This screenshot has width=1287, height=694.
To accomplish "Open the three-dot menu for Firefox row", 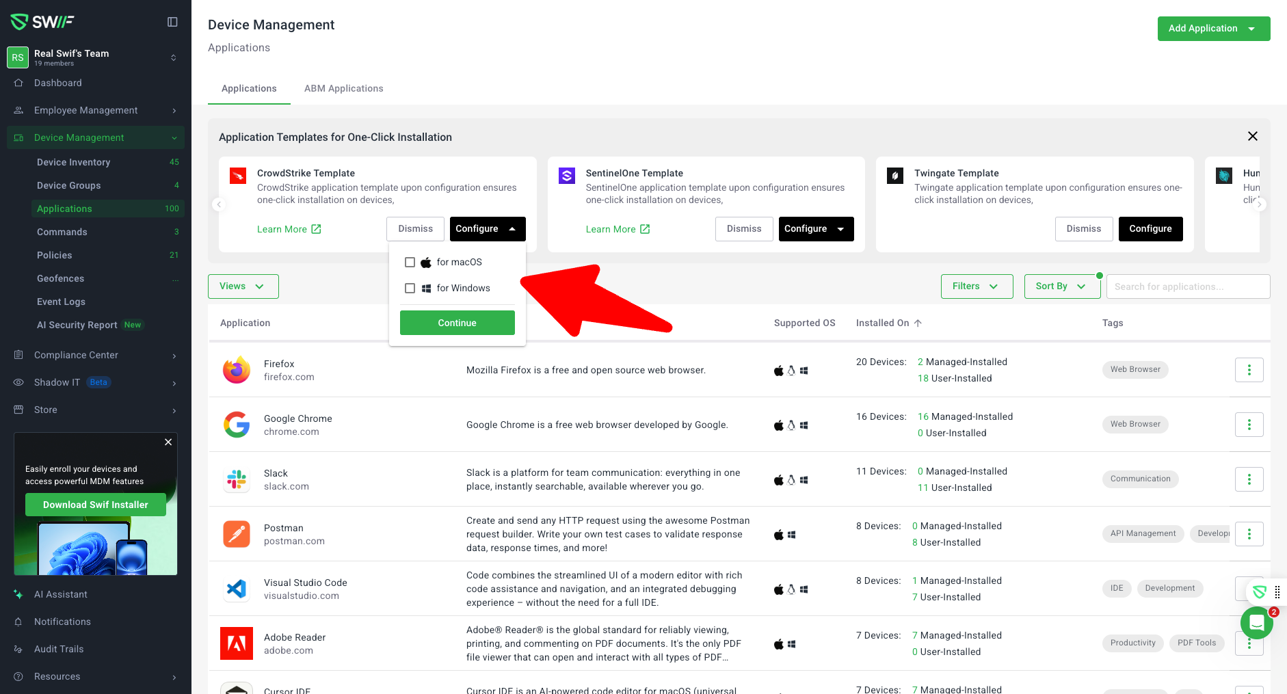I will [x=1249, y=370].
